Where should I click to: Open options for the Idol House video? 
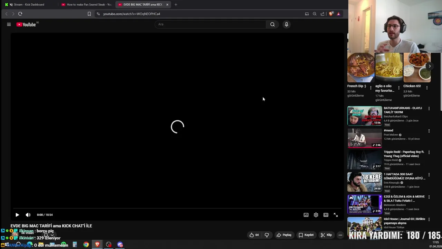(429, 220)
